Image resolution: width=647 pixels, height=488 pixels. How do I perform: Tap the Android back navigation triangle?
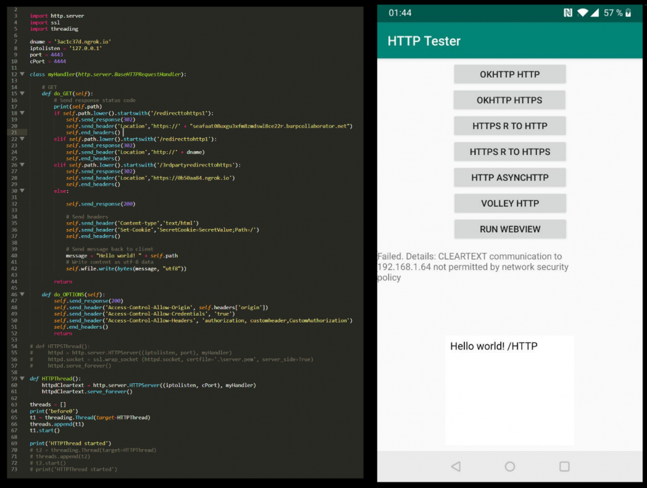point(456,467)
